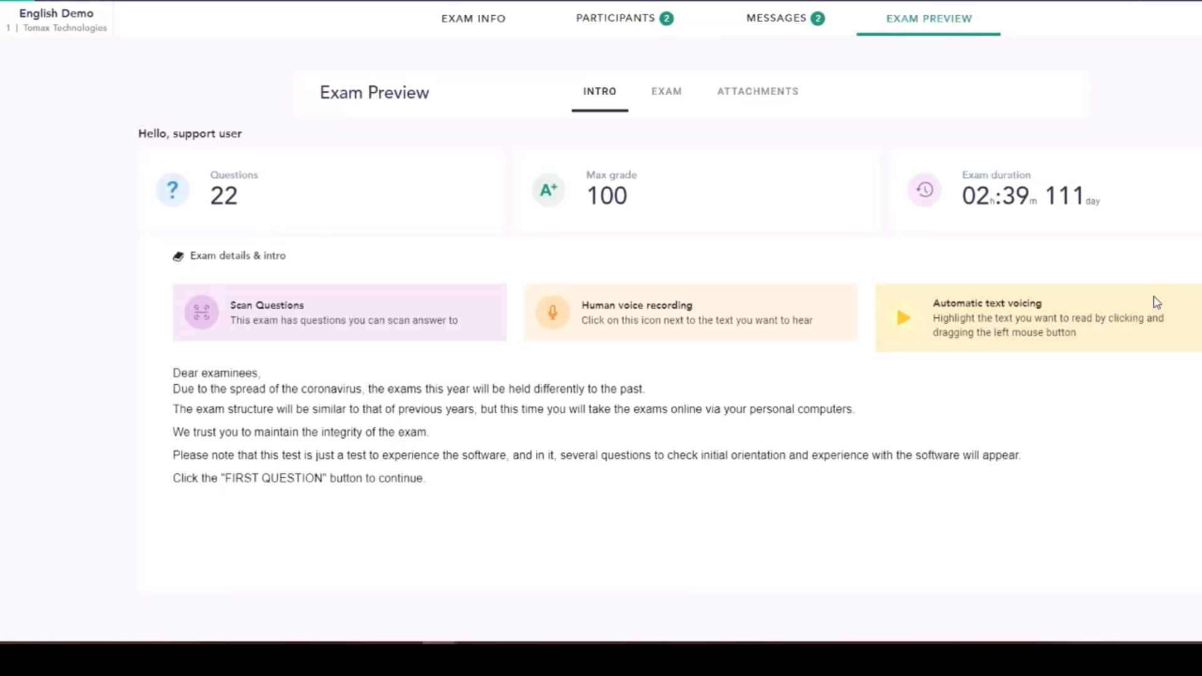The width and height of the screenshot is (1202, 676).
Task: Click the Scan Questions banner
Action: tap(339, 312)
